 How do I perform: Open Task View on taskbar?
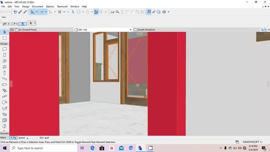82,148
